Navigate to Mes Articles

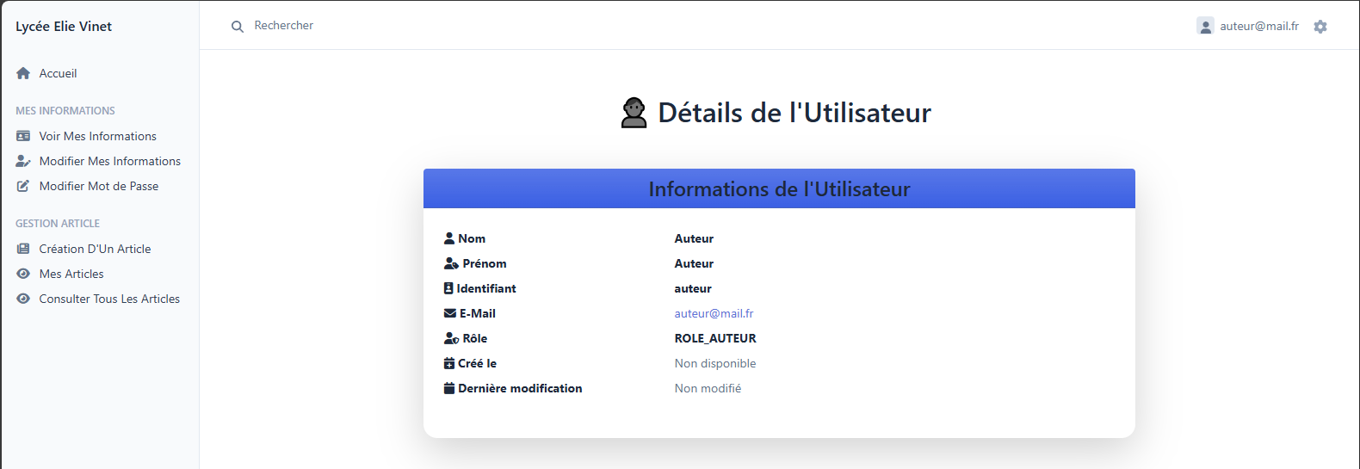click(x=71, y=274)
